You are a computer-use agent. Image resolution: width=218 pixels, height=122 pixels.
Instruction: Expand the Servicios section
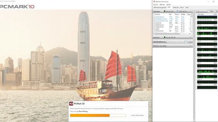pyautogui.click(x=190, y=37)
